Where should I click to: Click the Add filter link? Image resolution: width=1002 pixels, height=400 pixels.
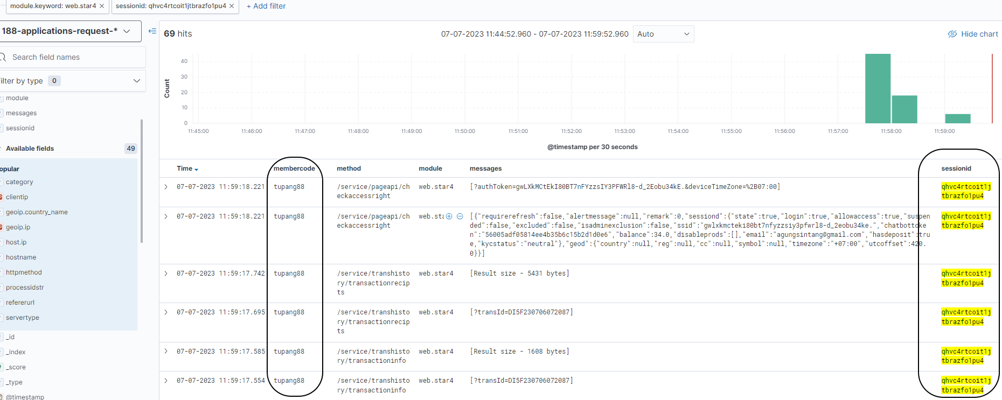pos(266,6)
